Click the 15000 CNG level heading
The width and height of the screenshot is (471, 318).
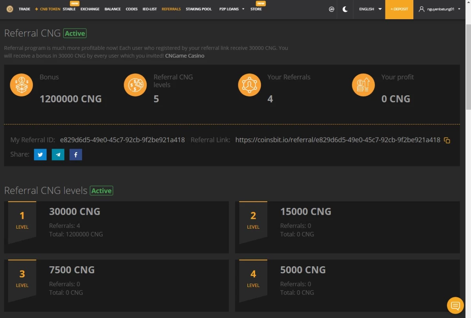(x=306, y=212)
